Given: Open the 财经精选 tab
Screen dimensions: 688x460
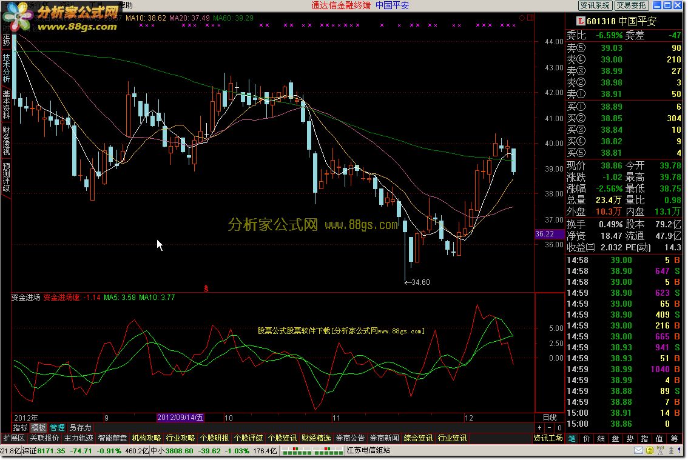Looking at the screenshot, I should click(316, 438).
